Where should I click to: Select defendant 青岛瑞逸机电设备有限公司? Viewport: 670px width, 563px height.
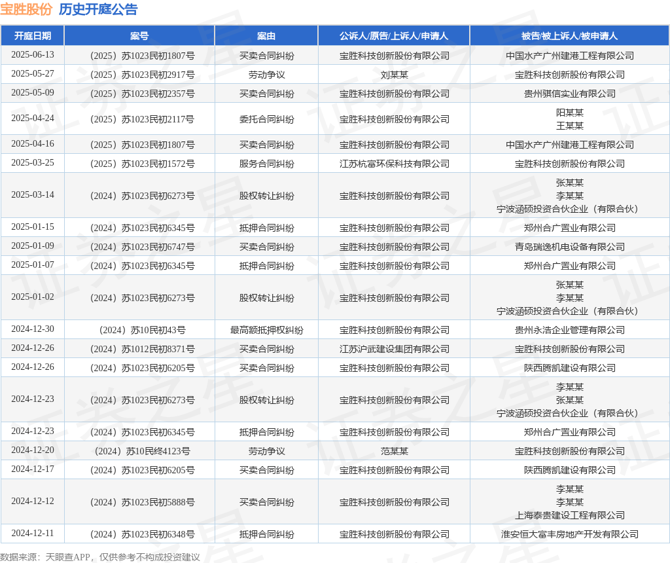[570, 247]
